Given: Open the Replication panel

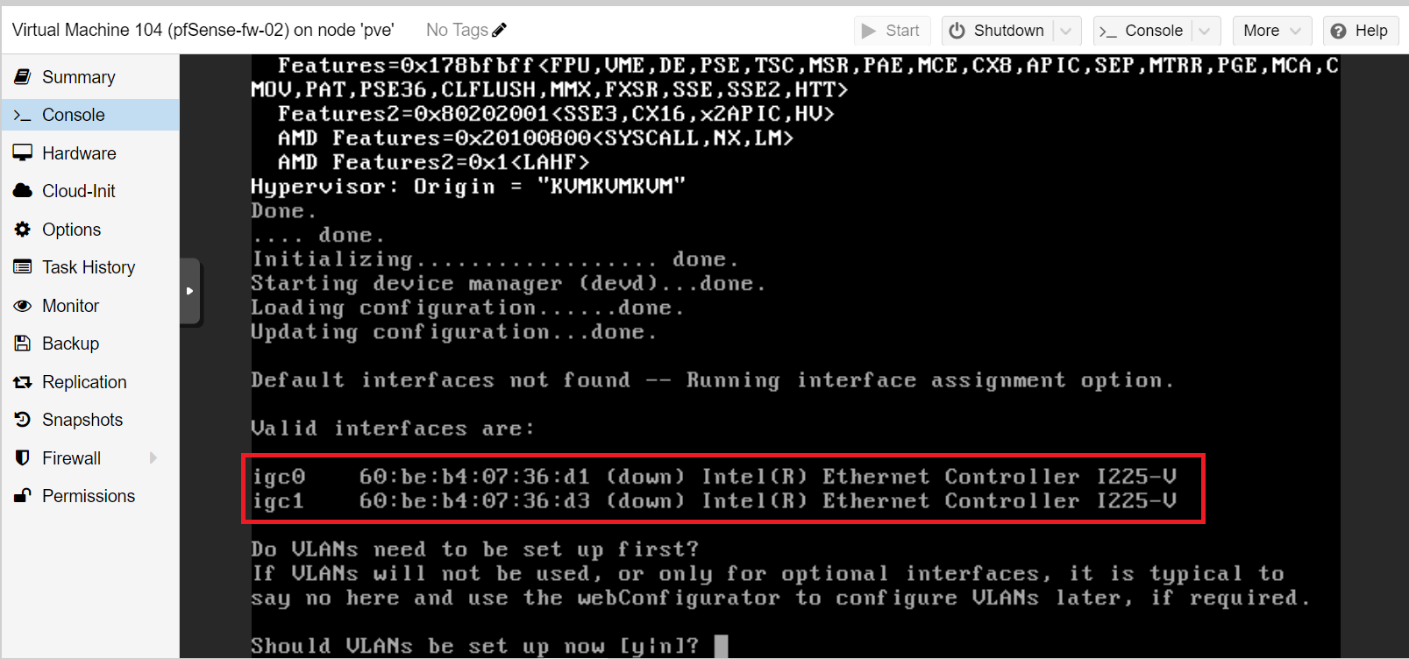Looking at the screenshot, I should coord(83,381).
